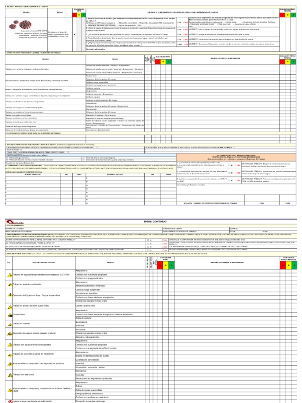302x403 pixels.
Task: Click 'Atropellos / atrapamientos' risk cell
Action: pos(110,337)
